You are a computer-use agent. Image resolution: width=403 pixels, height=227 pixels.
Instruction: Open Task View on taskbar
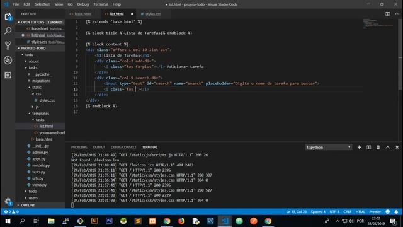click(x=37, y=221)
